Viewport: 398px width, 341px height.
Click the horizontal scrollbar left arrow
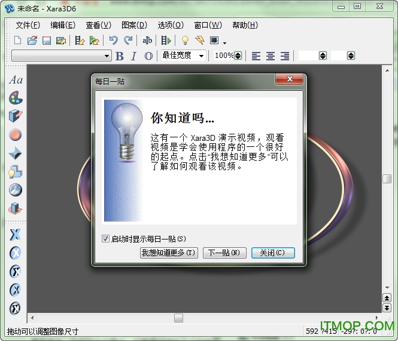tap(32, 318)
